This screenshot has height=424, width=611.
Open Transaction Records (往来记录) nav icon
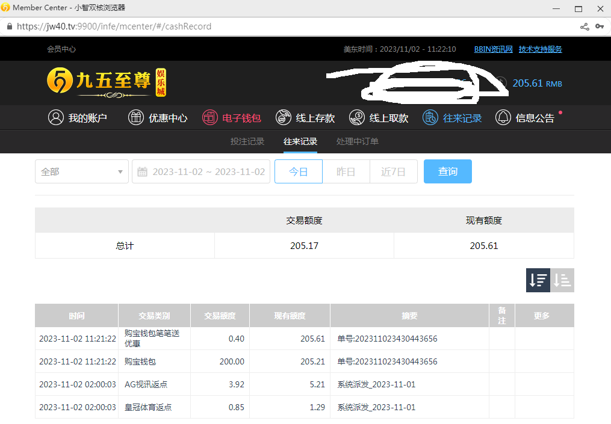tap(430, 118)
